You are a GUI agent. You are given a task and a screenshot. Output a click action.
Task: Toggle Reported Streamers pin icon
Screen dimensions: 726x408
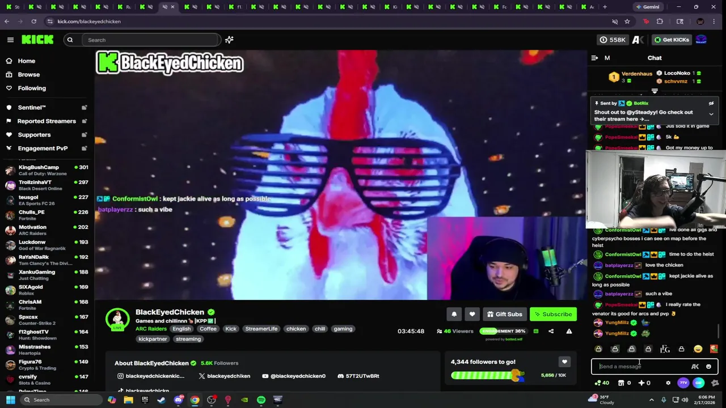(x=85, y=121)
